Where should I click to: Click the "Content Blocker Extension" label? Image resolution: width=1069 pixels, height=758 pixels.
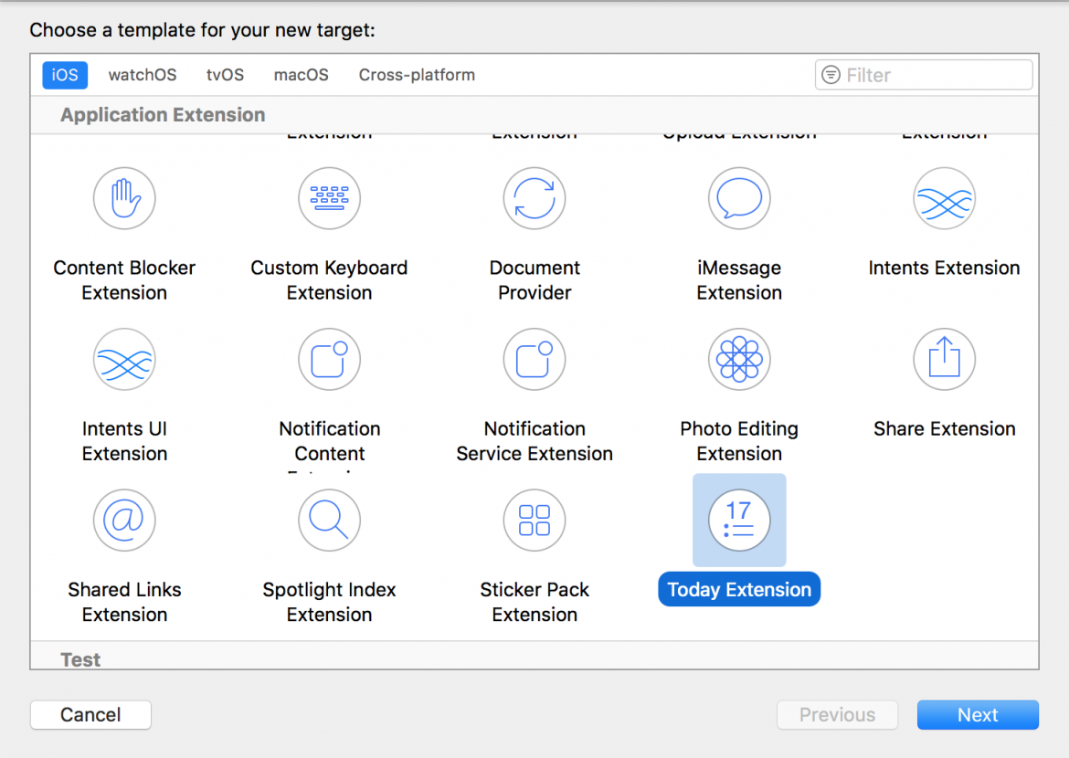(124, 280)
